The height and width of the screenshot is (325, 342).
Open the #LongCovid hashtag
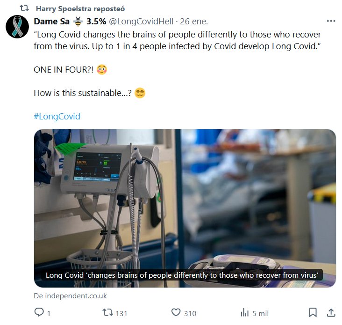coord(57,117)
